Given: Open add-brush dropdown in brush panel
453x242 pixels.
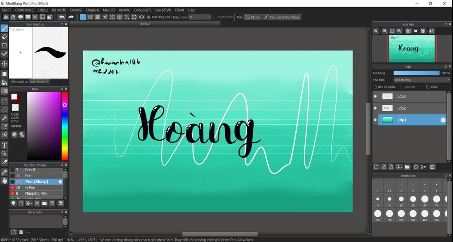Looking at the screenshot, I should pos(31,204).
